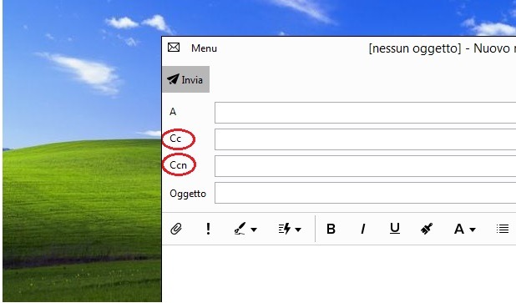Click the bulleted list icon
The height and width of the screenshot is (303, 516).
(503, 229)
